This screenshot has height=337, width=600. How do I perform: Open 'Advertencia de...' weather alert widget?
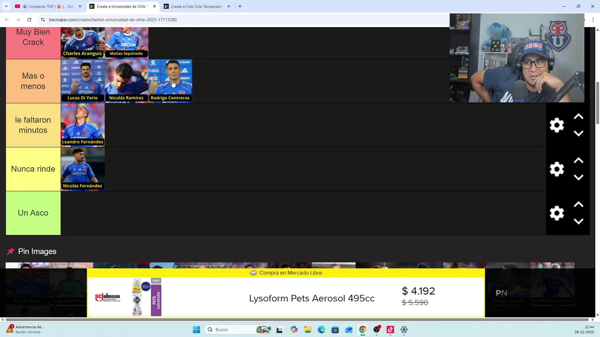[x=24, y=330]
